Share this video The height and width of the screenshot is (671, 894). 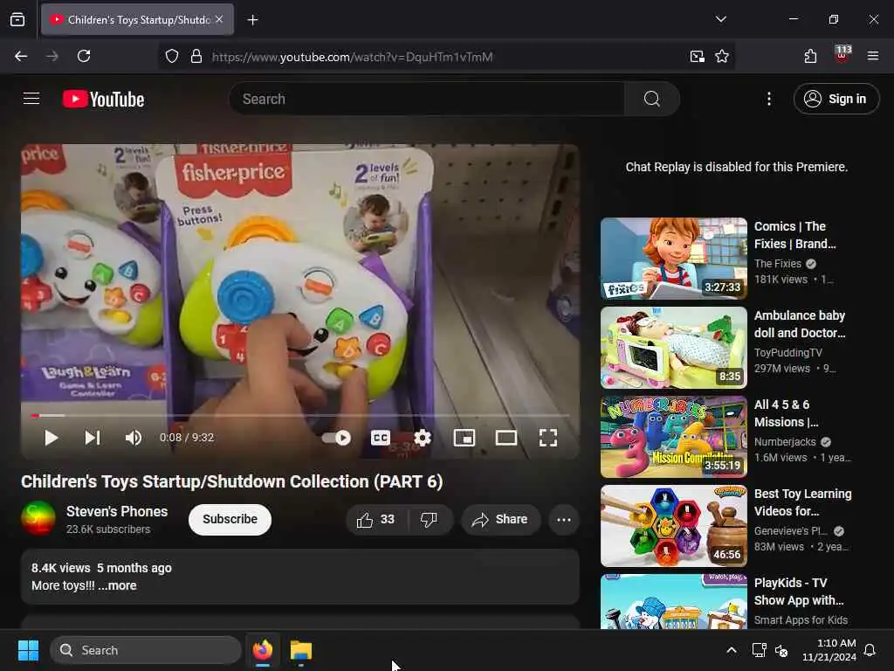tap(500, 520)
